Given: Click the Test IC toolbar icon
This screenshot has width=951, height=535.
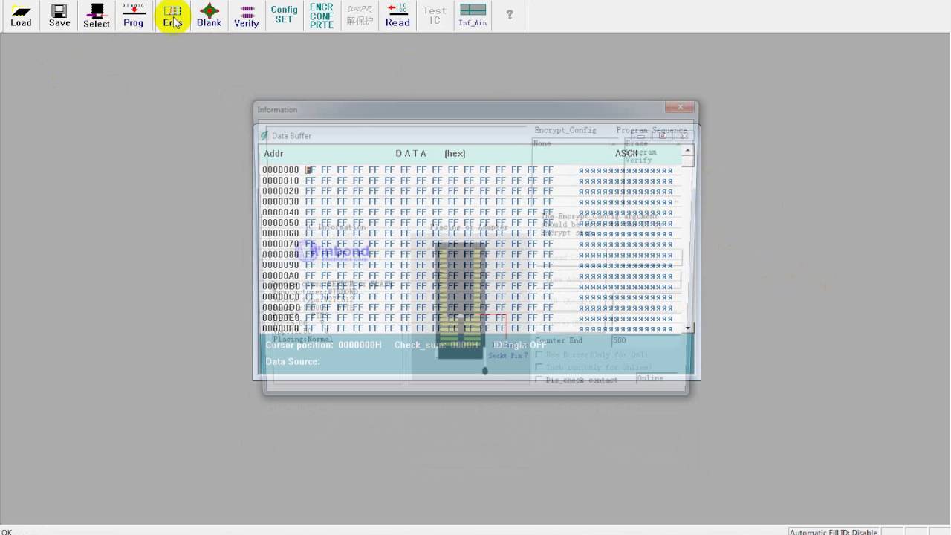Looking at the screenshot, I should pyautogui.click(x=435, y=16).
